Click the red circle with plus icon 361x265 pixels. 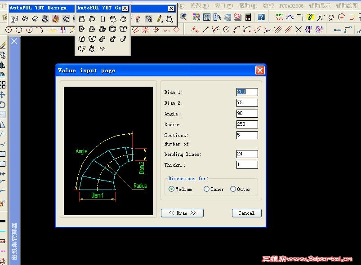coord(341,17)
